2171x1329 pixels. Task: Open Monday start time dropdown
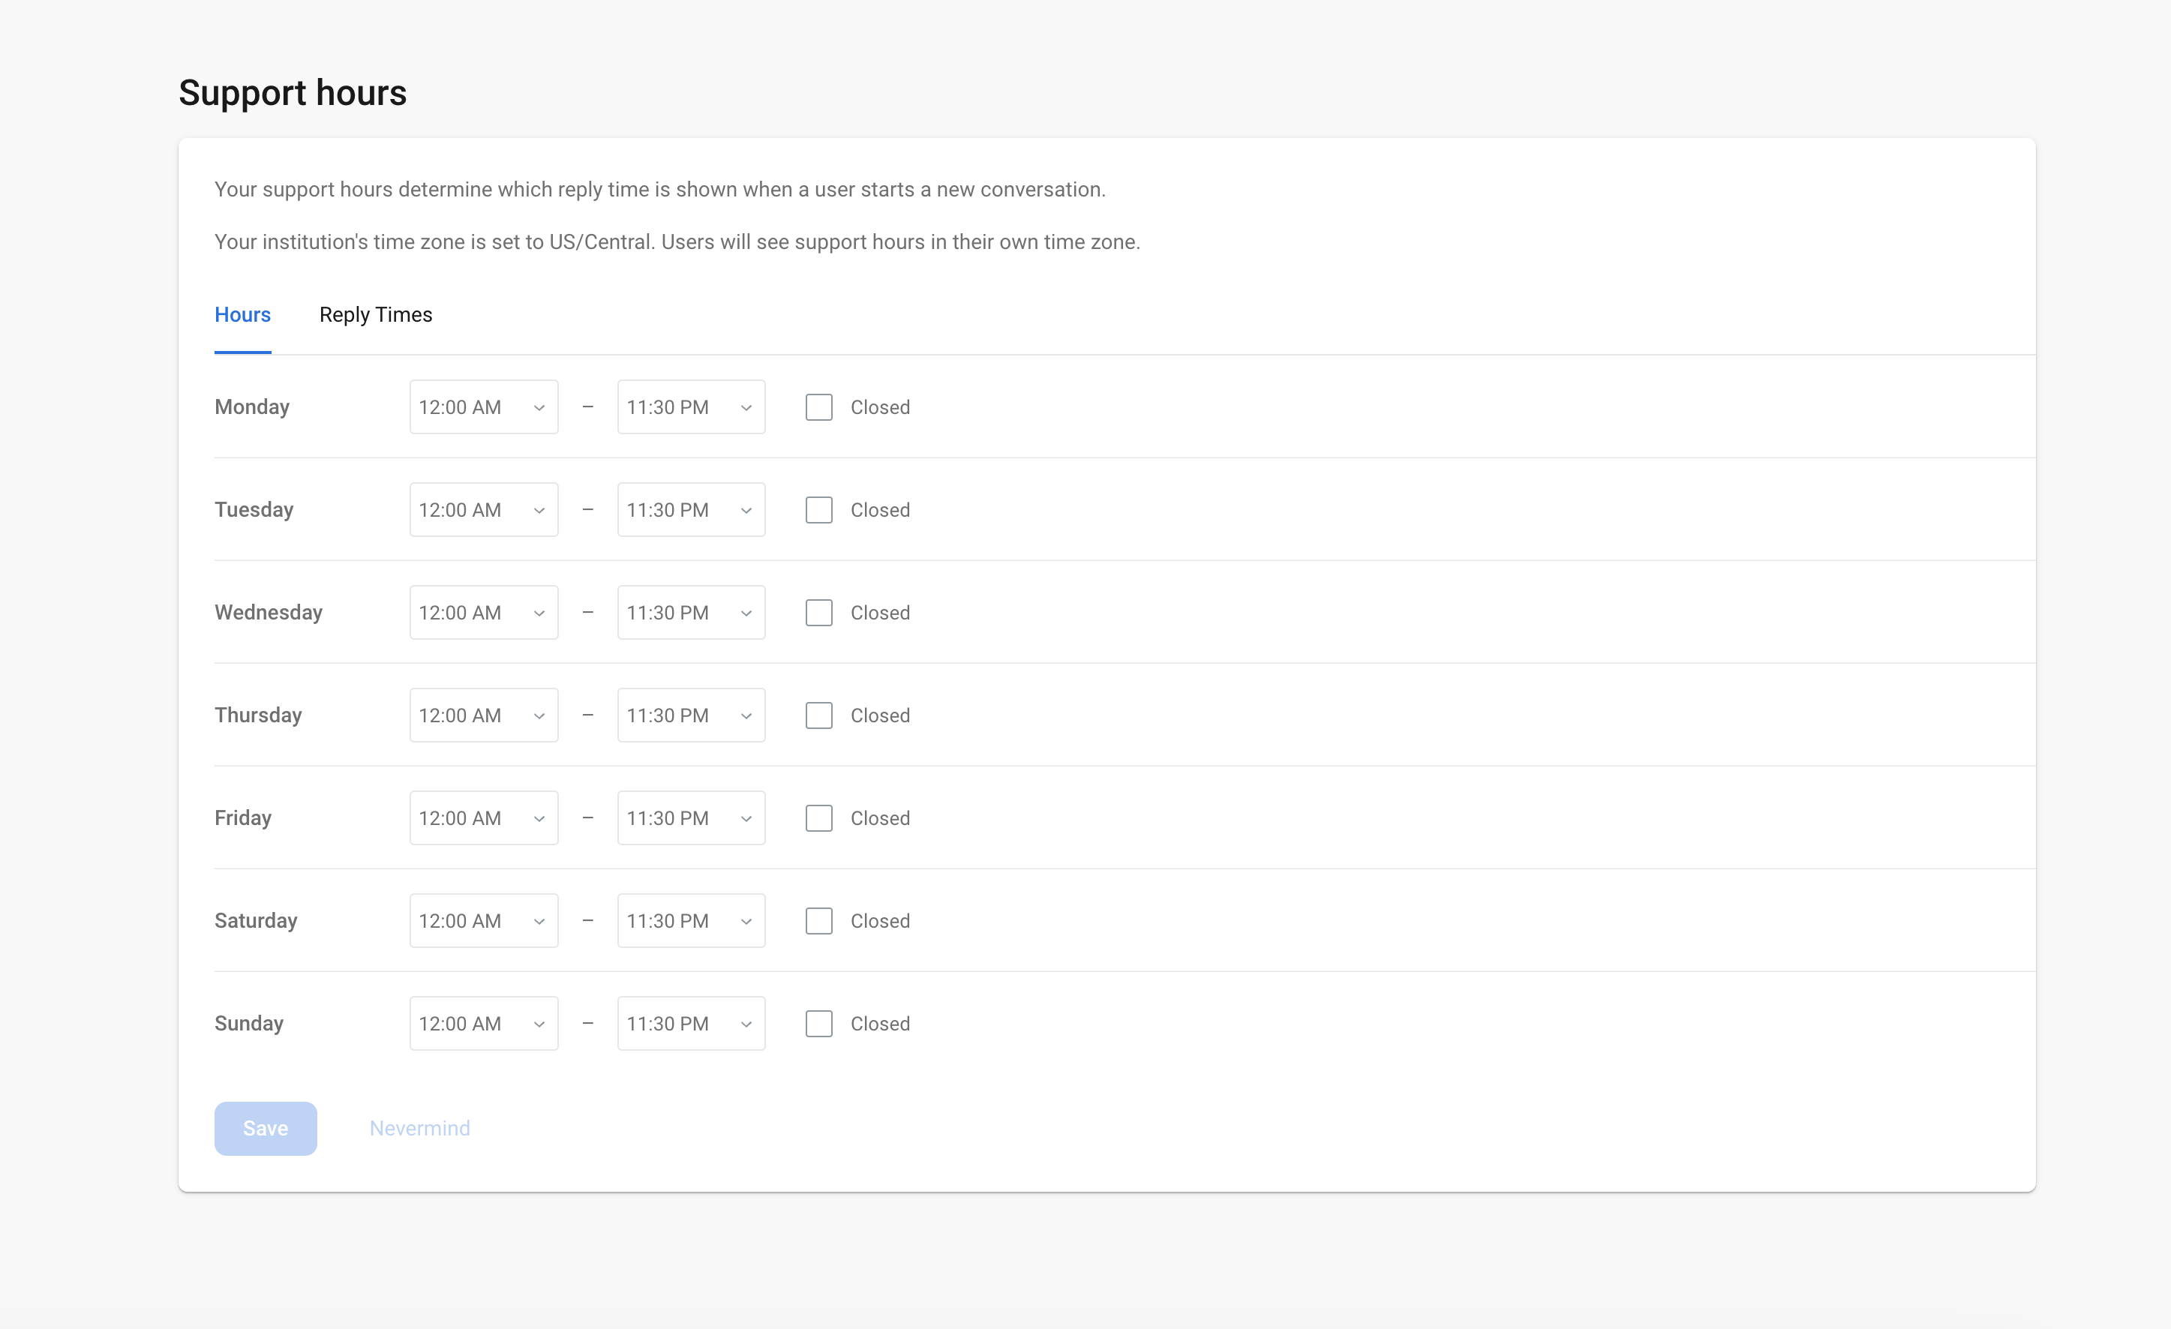pyautogui.click(x=483, y=407)
